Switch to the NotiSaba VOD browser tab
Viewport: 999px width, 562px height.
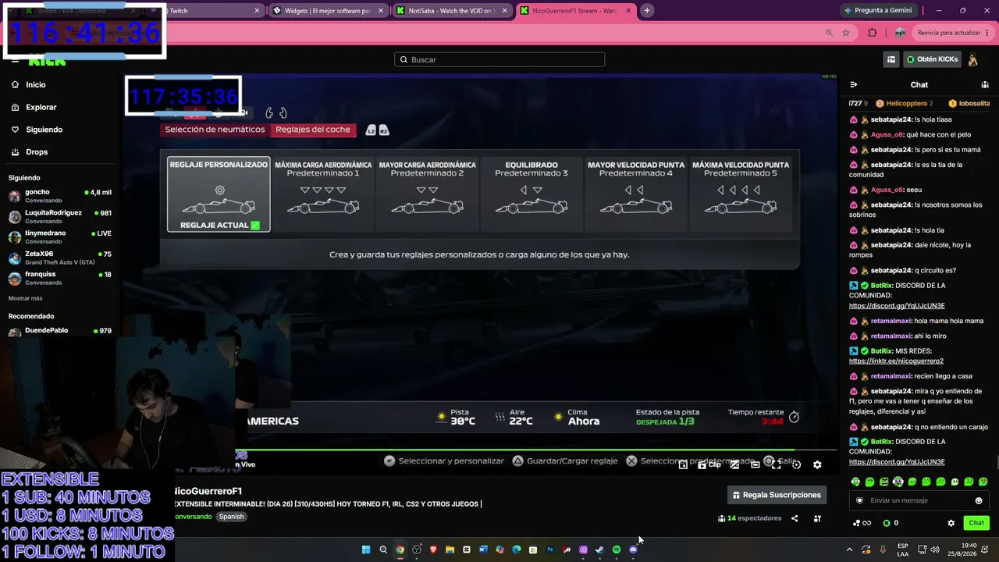pos(452,11)
